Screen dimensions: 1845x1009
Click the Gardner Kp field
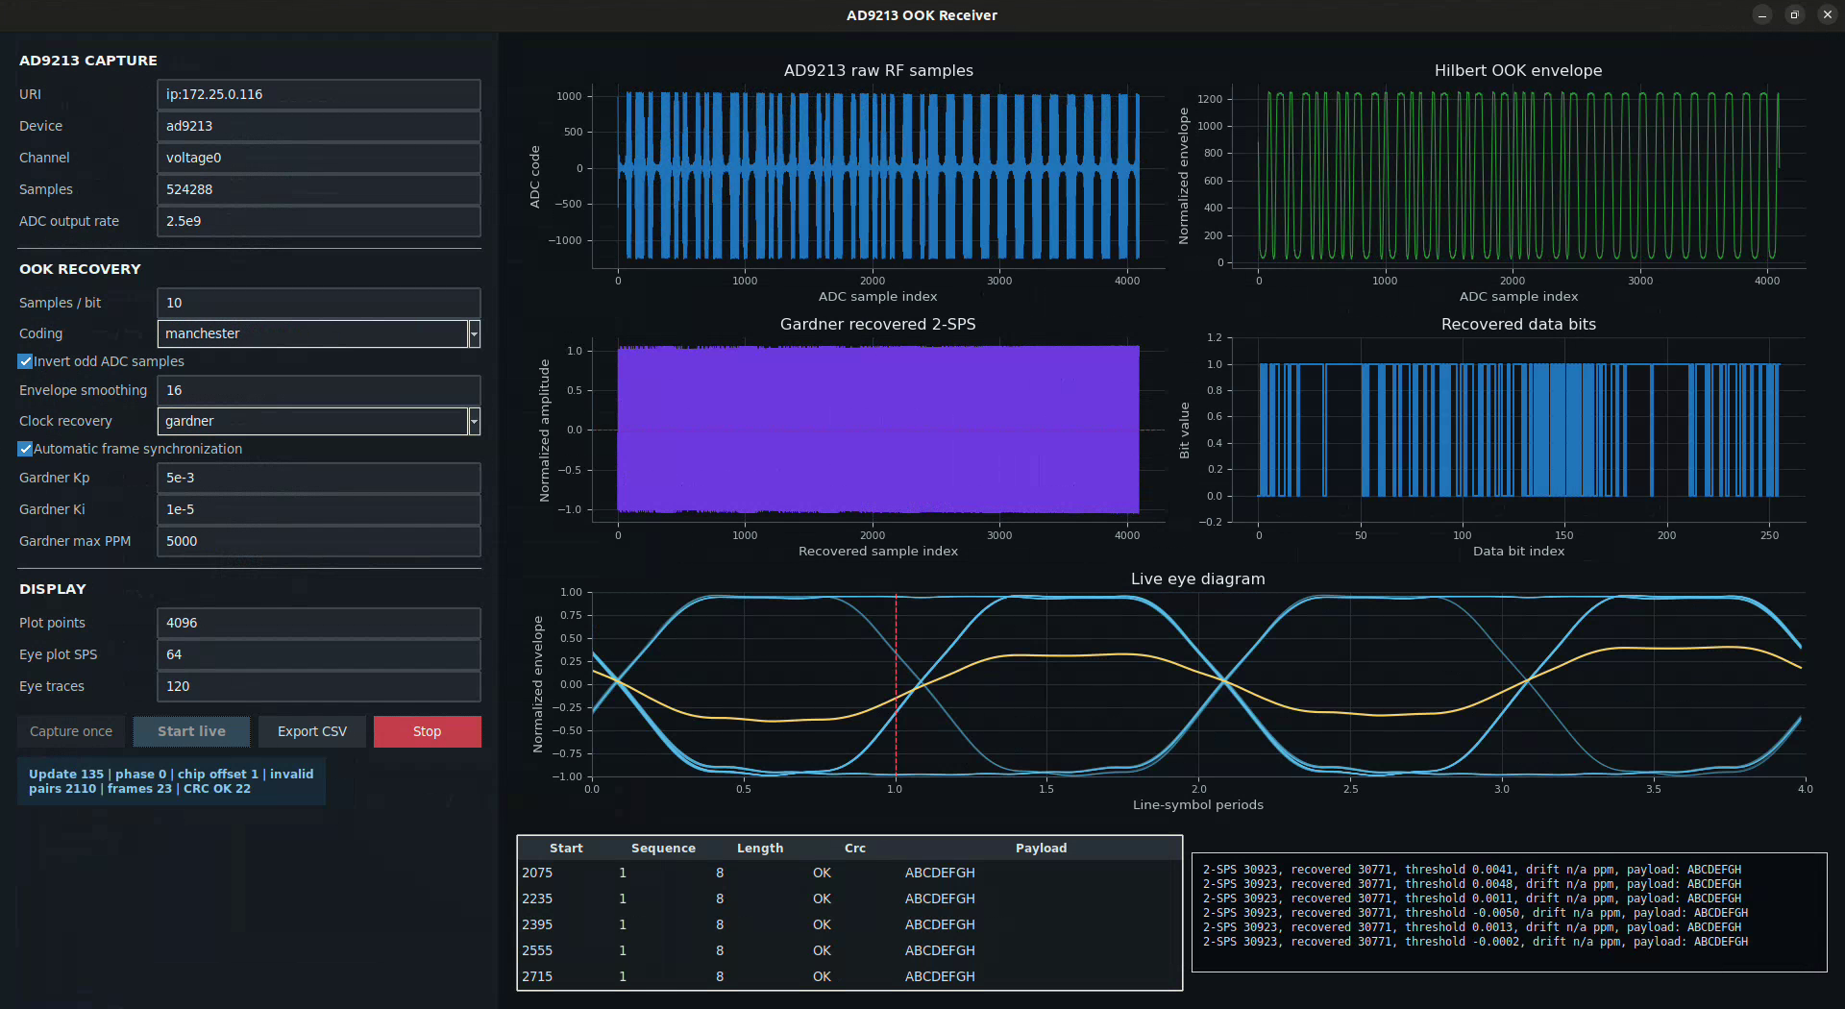319,478
